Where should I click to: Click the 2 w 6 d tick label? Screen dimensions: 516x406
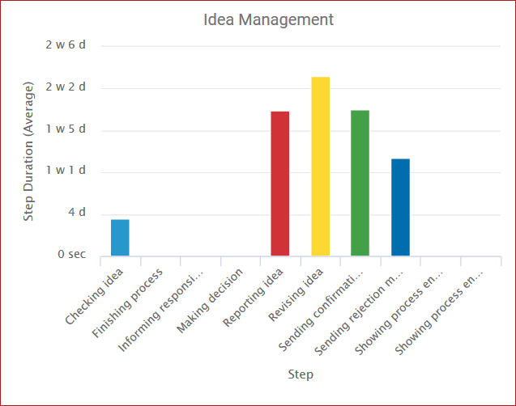tap(66, 44)
